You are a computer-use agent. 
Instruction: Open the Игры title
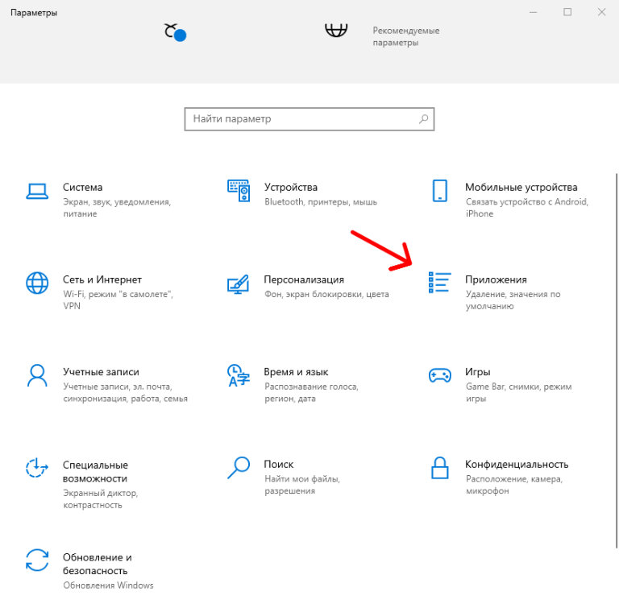(x=478, y=372)
